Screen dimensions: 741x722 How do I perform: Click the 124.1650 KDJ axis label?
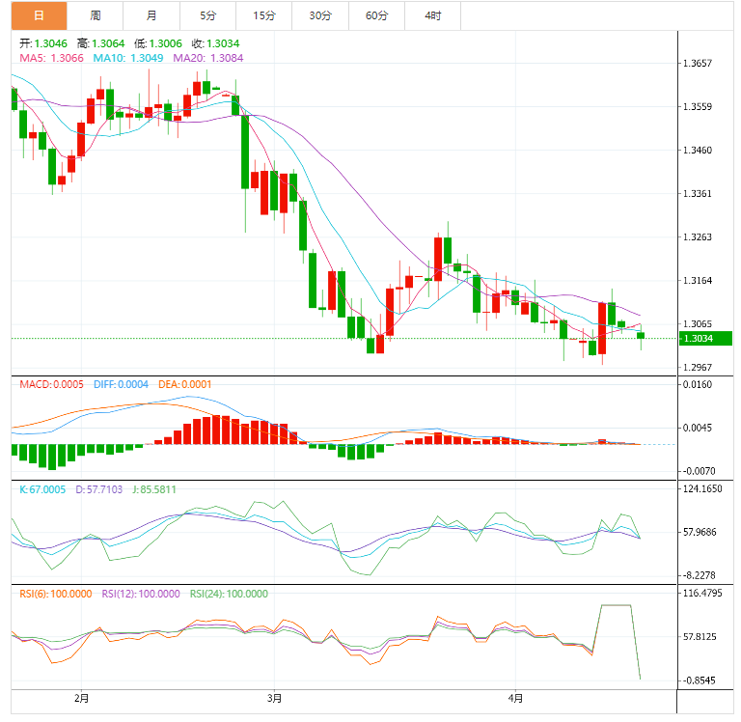click(702, 489)
